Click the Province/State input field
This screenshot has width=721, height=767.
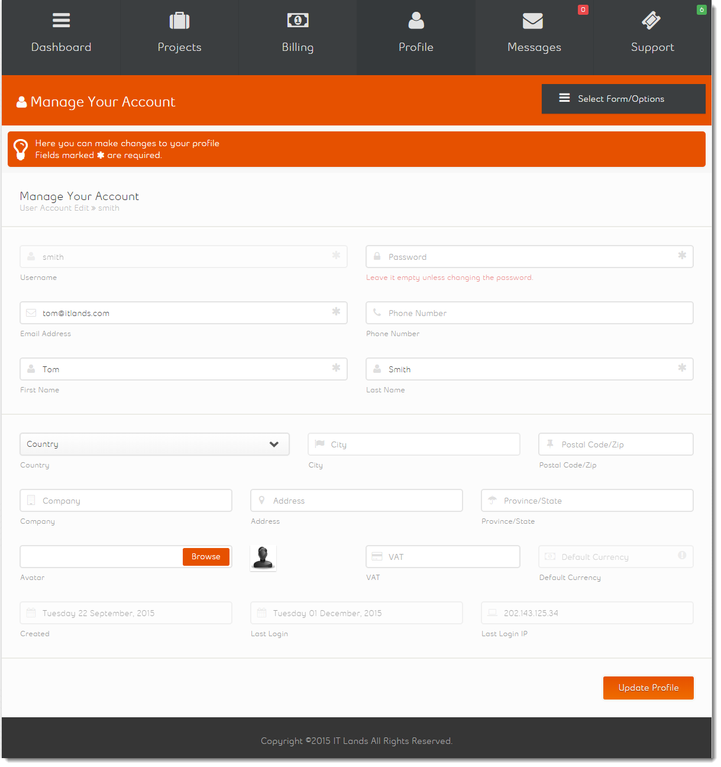(587, 500)
